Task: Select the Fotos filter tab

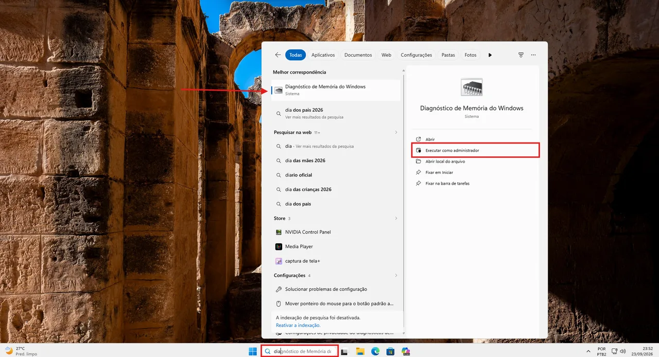Action: (471, 55)
